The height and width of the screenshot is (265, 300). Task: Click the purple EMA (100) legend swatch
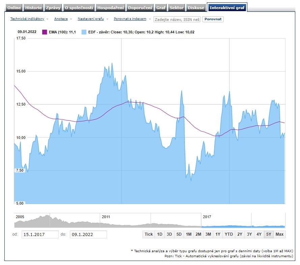45,32
